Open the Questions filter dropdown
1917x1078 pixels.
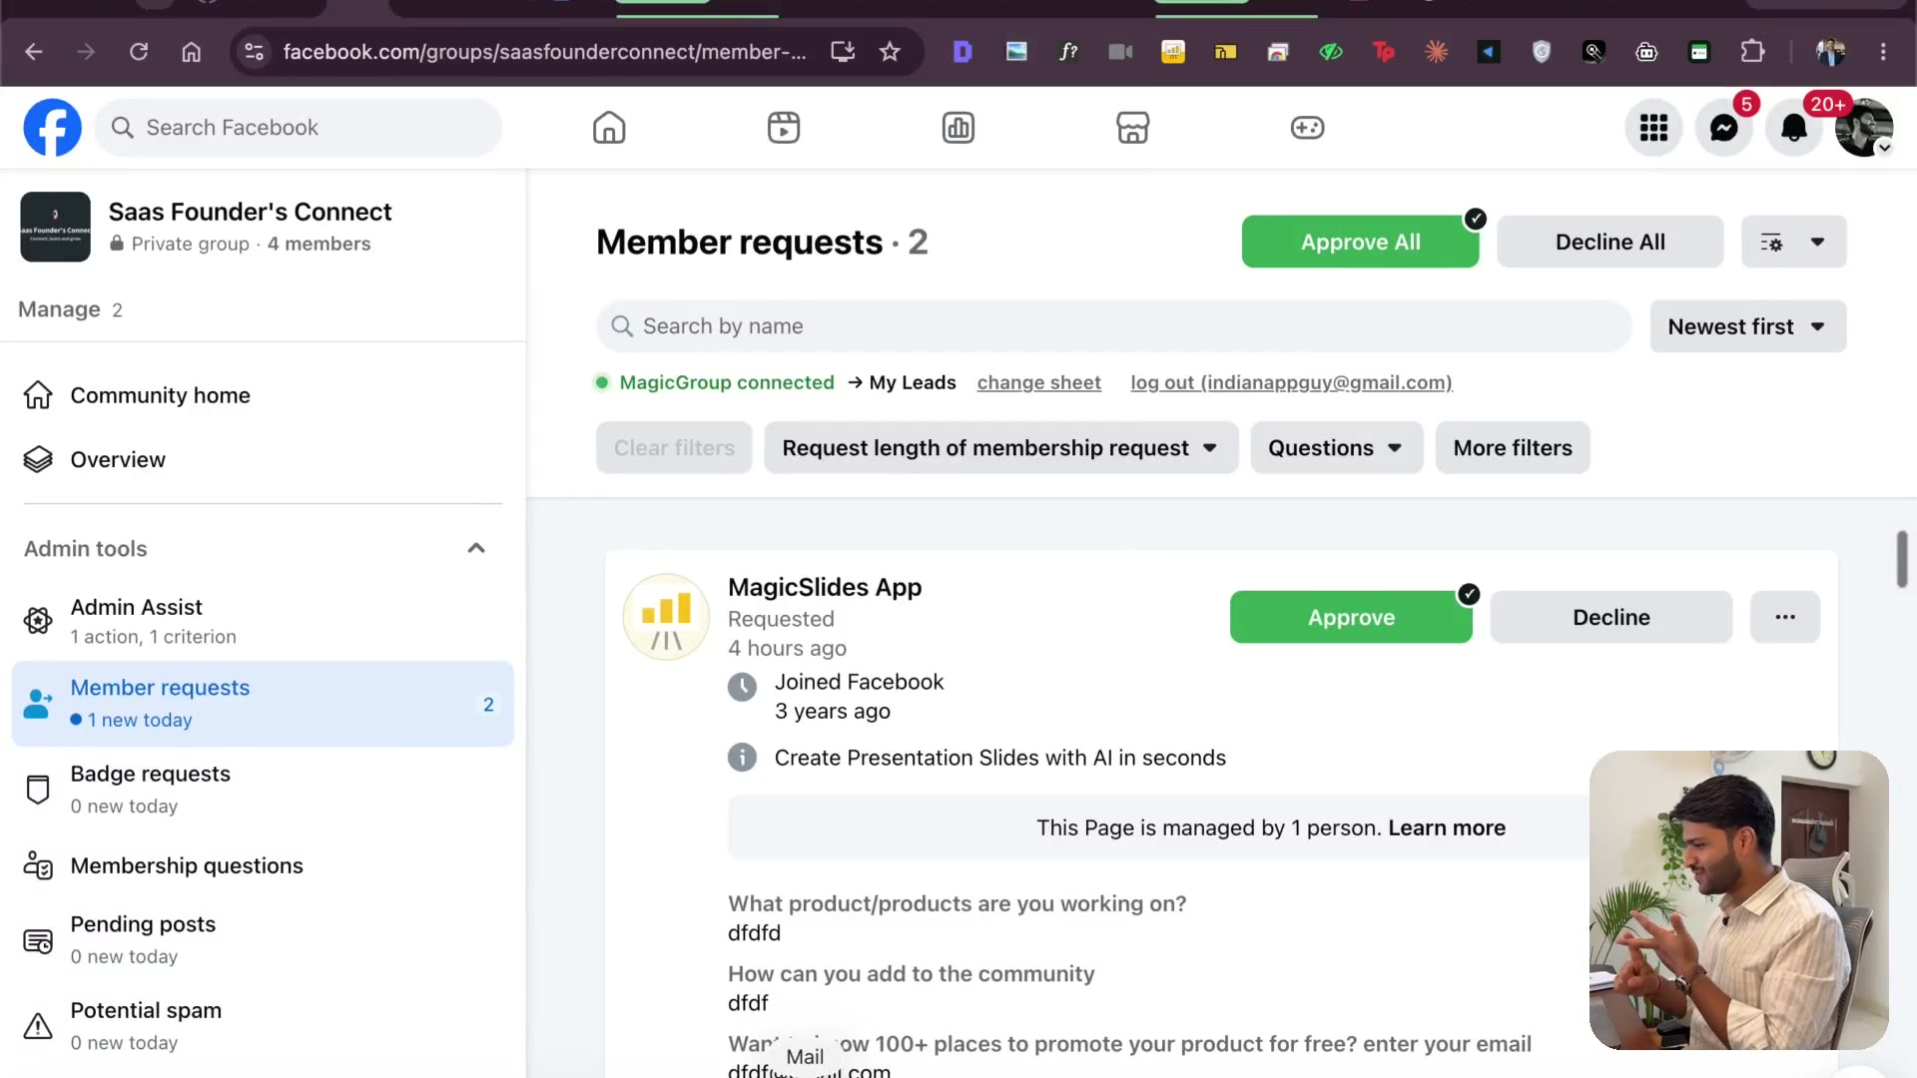click(x=1337, y=448)
